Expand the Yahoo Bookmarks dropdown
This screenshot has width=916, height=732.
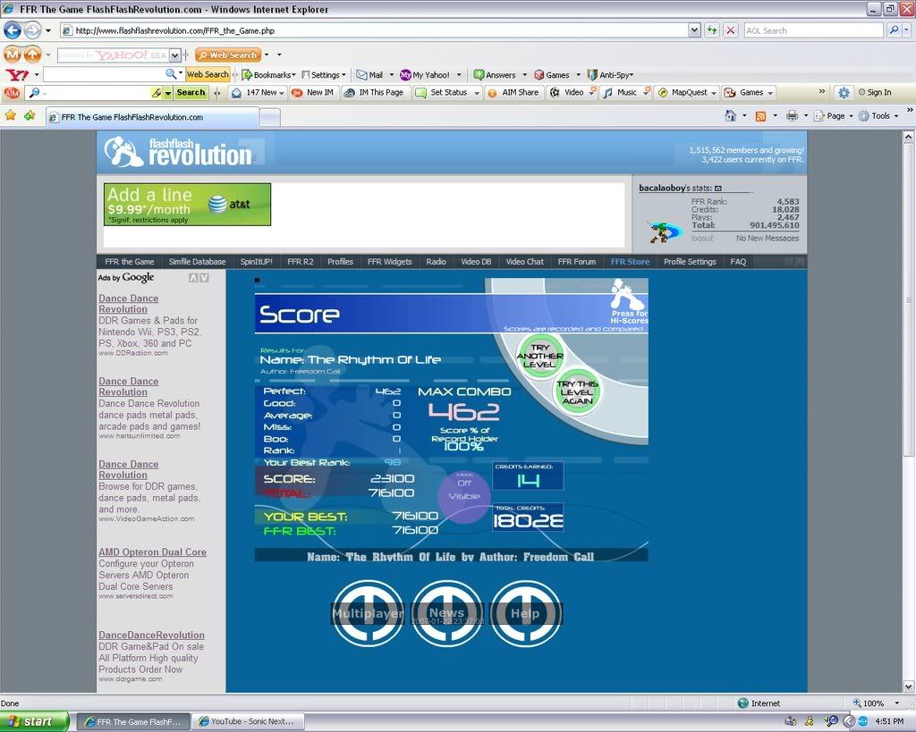[x=272, y=75]
